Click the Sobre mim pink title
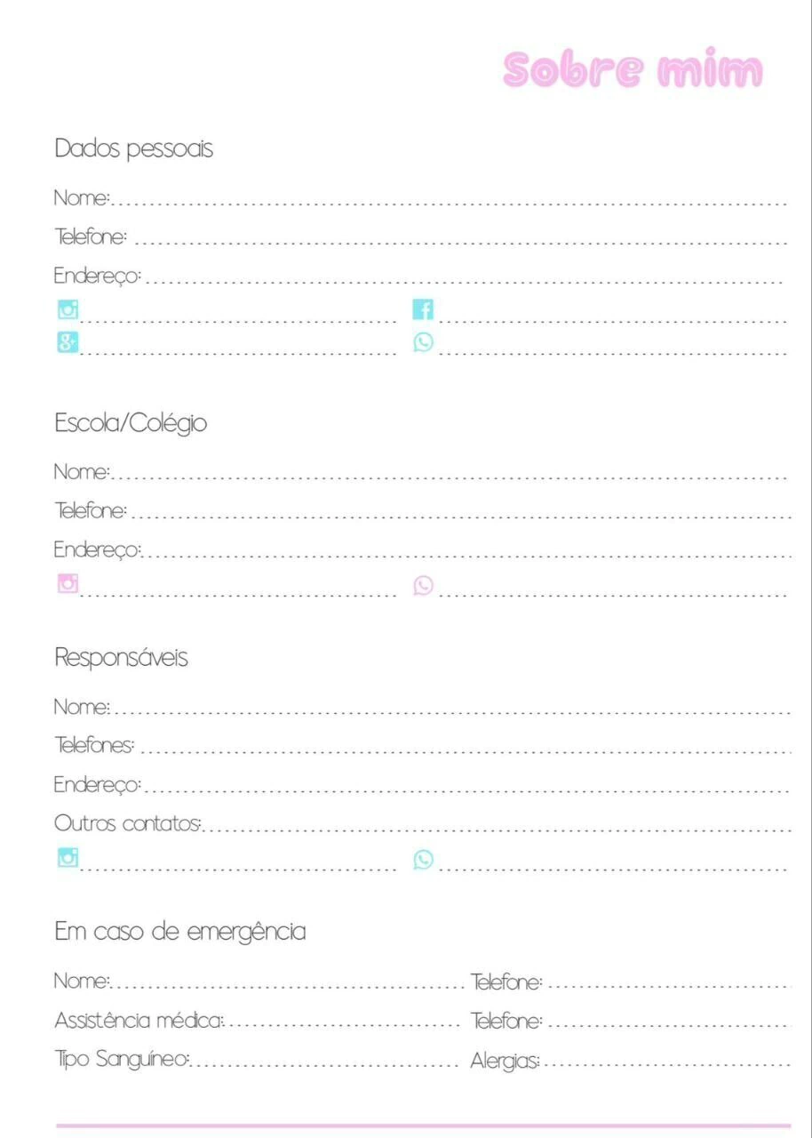 [633, 70]
